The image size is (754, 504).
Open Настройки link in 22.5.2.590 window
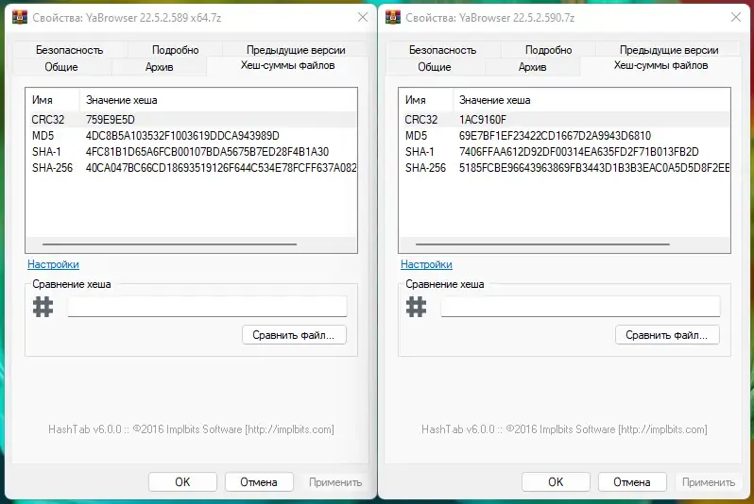pyautogui.click(x=426, y=264)
